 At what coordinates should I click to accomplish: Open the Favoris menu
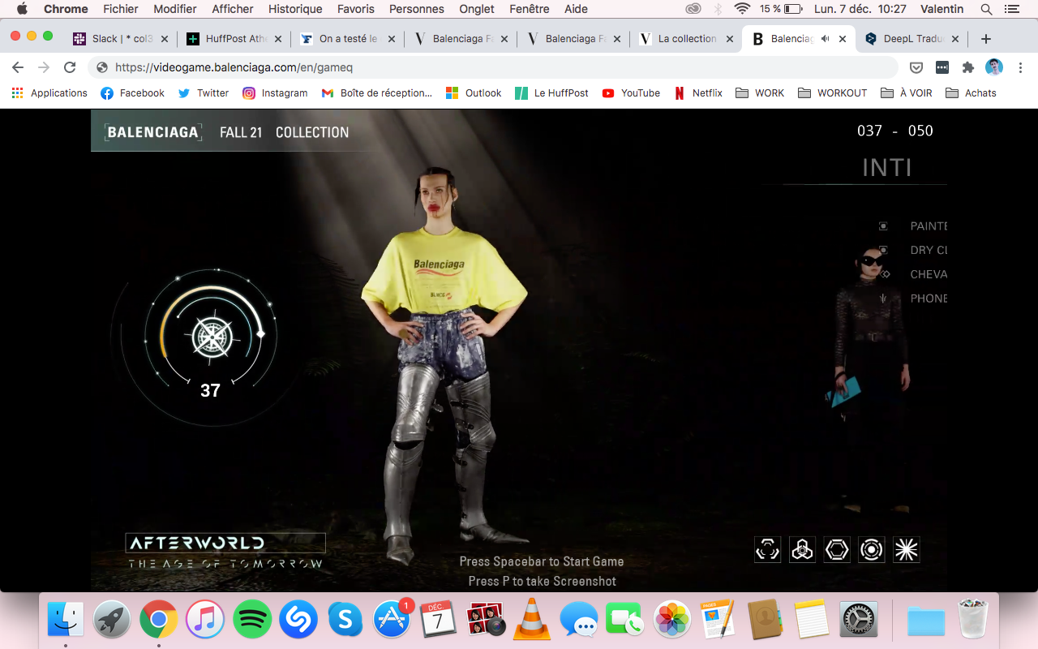click(356, 9)
